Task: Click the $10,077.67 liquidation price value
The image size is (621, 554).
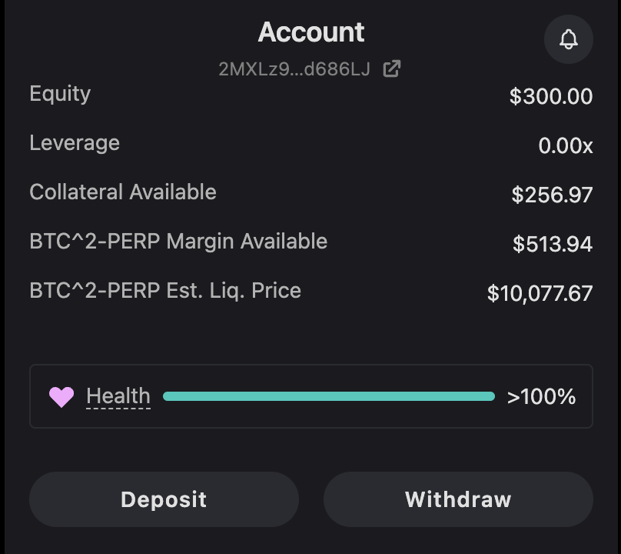Action: 540,293
